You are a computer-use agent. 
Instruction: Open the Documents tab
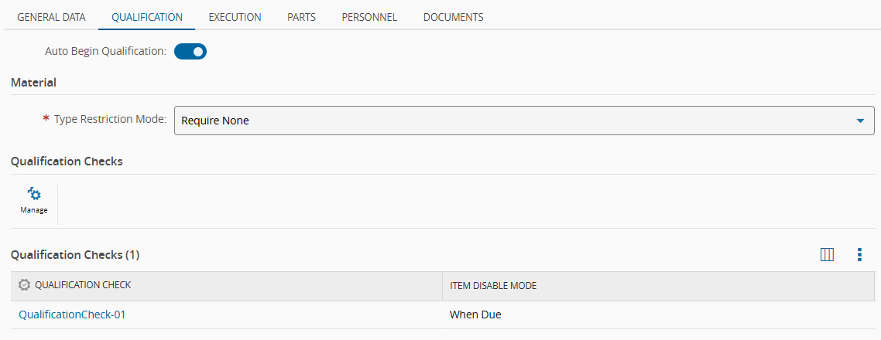click(453, 17)
